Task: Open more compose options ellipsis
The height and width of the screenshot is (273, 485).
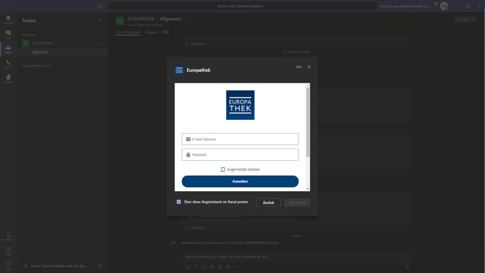Action: click(236, 266)
